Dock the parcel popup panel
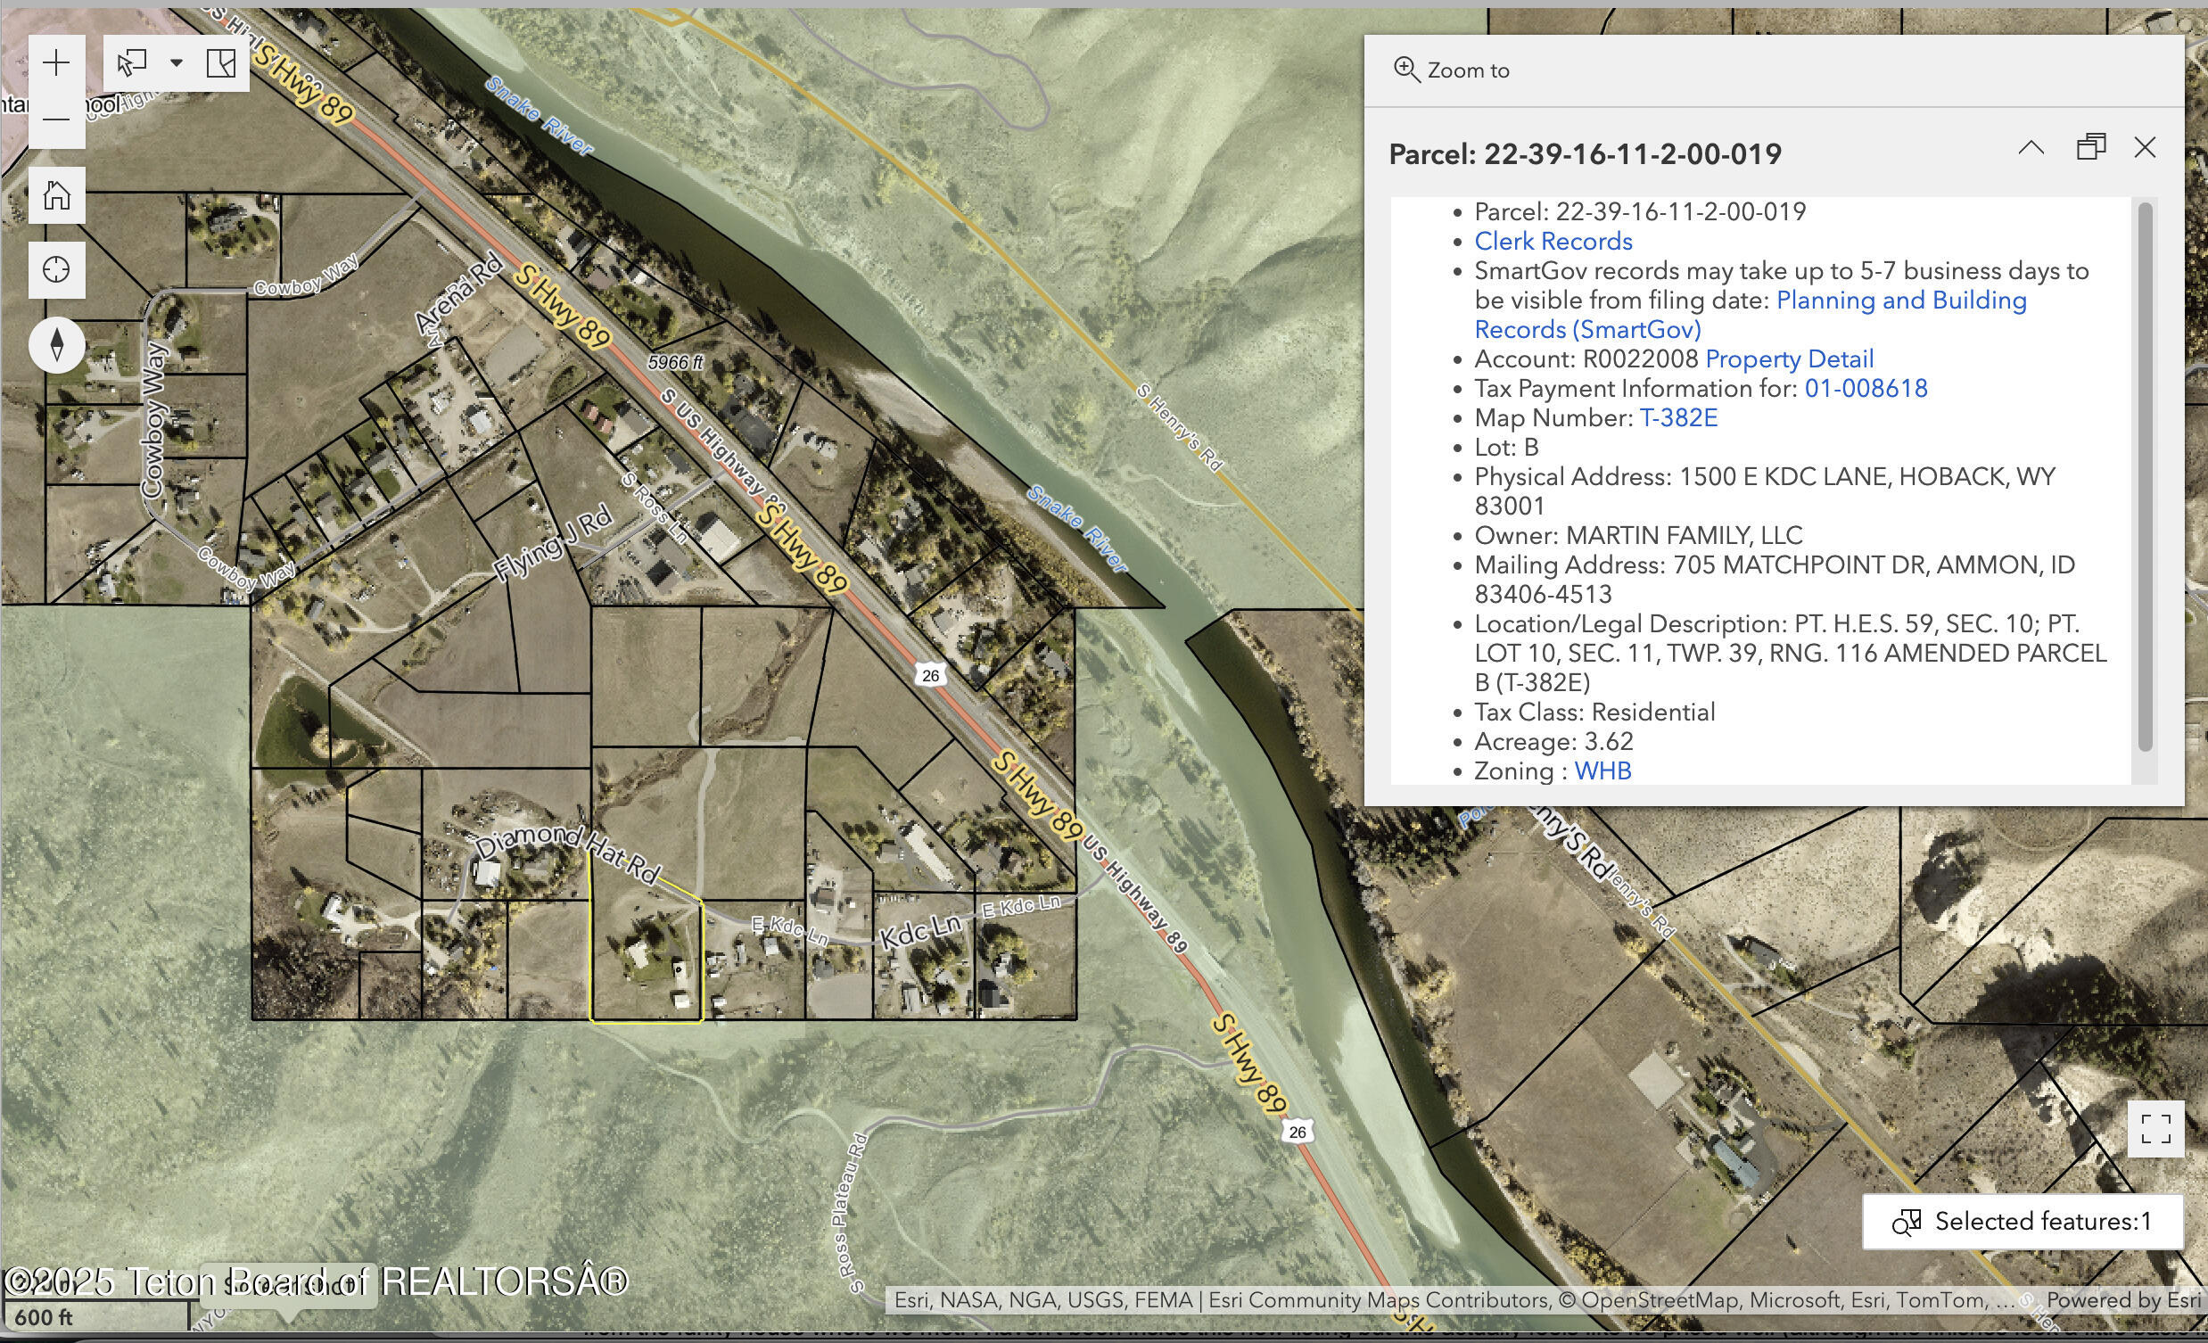Image resolution: width=2208 pixels, height=1343 pixels. (2089, 147)
